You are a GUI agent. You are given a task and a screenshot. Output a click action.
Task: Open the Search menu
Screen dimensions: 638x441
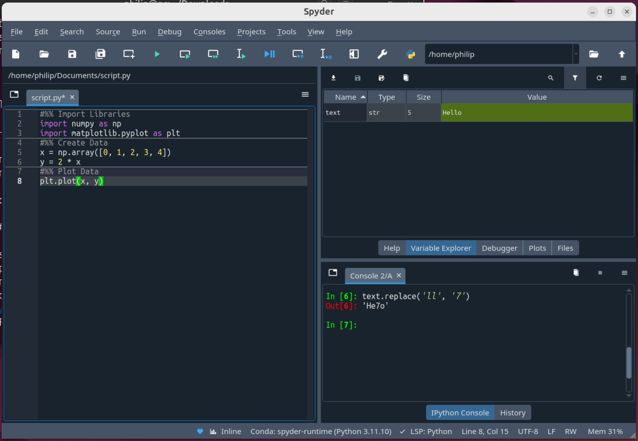coord(72,31)
